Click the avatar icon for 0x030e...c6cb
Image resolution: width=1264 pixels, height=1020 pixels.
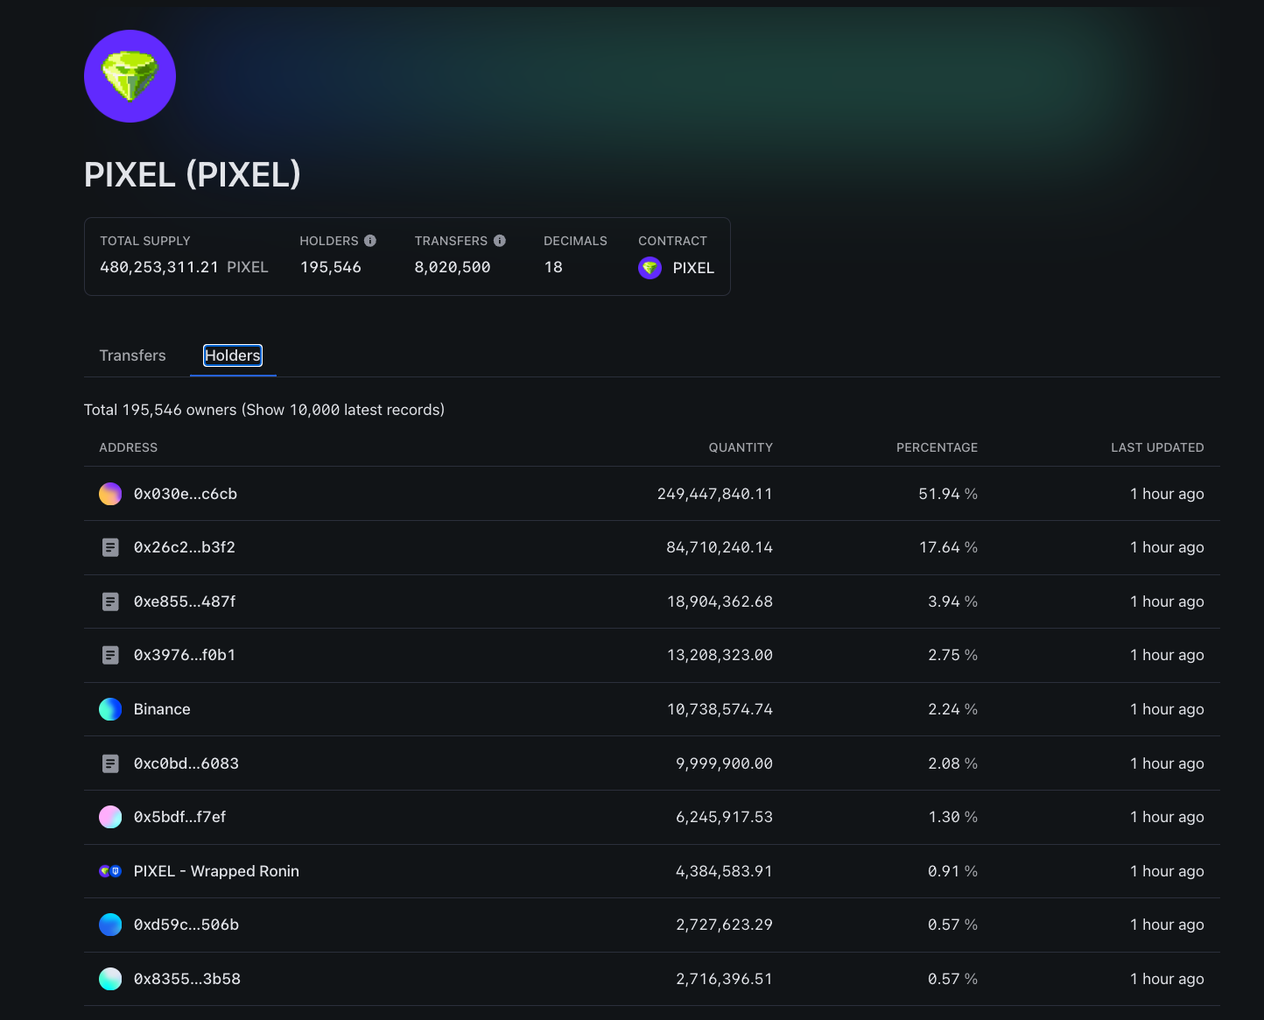(110, 494)
